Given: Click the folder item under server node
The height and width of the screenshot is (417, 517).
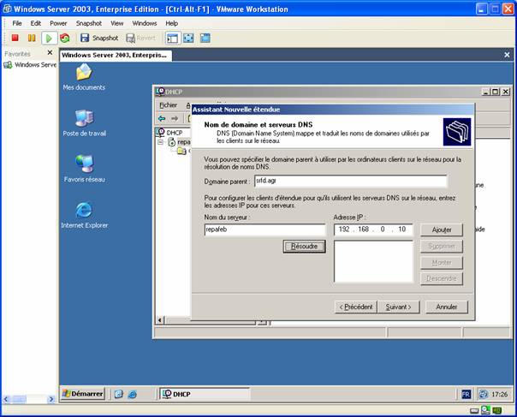Looking at the screenshot, I should pyautogui.click(x=181, y=151).
